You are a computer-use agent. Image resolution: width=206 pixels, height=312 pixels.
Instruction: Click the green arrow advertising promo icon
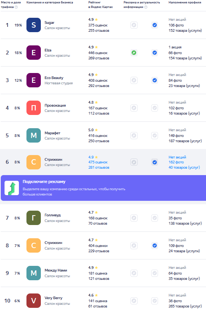12,188
